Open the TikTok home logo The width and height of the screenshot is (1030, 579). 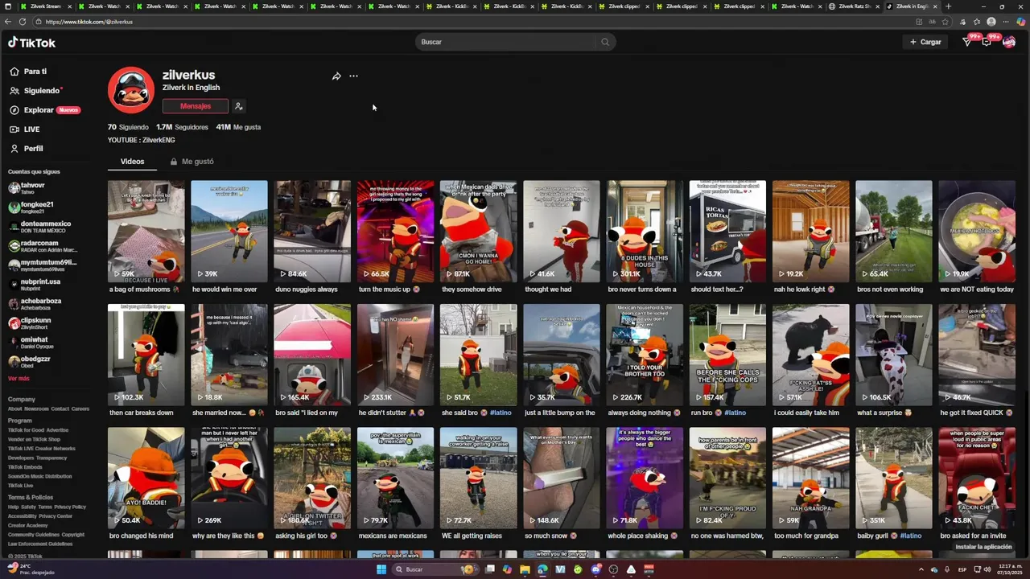click(31, 43)
